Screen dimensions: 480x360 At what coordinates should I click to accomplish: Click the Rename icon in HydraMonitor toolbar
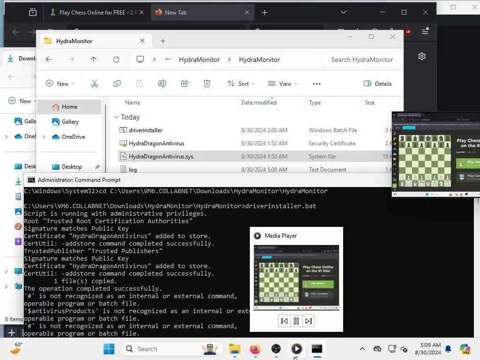[x=162, y=83]
